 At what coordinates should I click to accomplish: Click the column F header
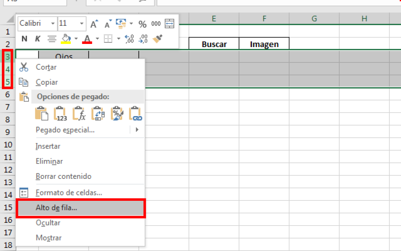264,18
